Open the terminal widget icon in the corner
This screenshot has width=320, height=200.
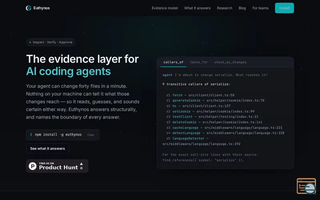point(306,186)
